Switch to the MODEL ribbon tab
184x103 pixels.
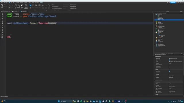point(22,3)
